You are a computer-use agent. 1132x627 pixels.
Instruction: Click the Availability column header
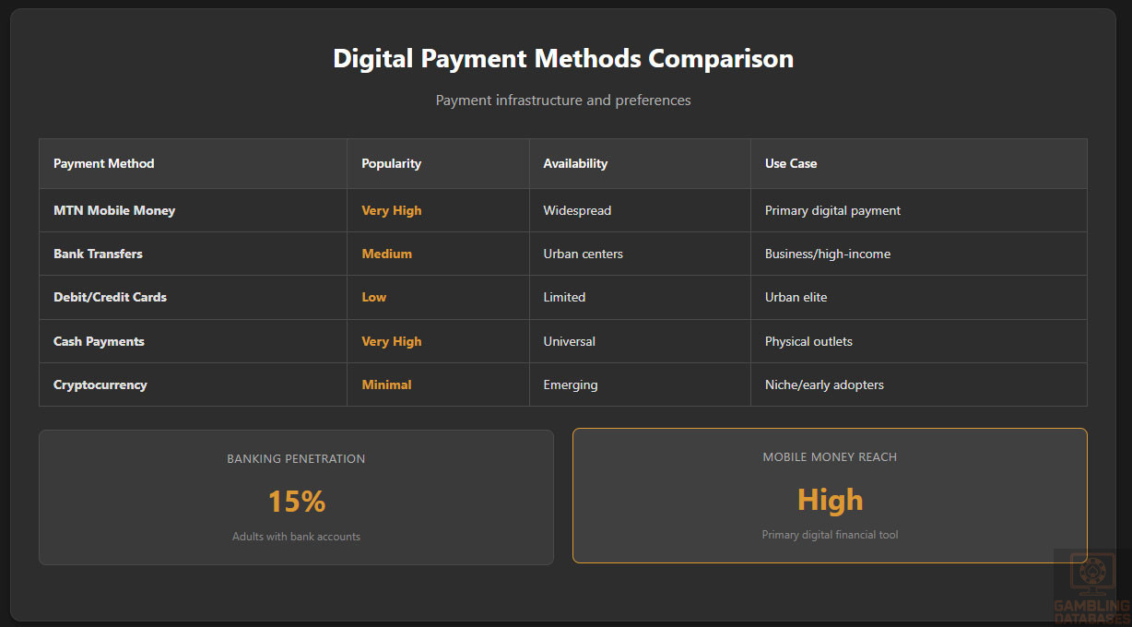coord(575,163)
